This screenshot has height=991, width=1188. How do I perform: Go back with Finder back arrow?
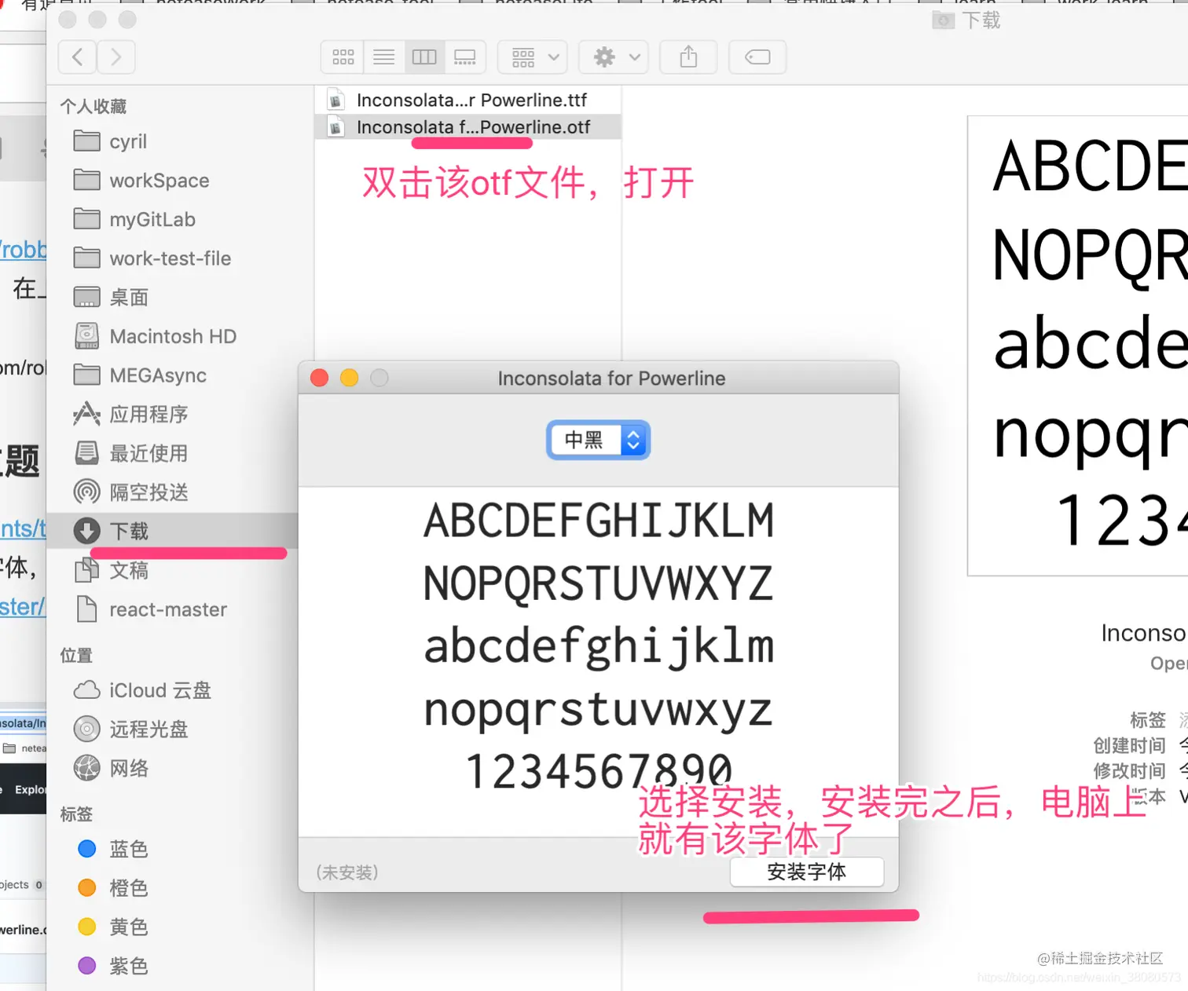coord(78,57)
